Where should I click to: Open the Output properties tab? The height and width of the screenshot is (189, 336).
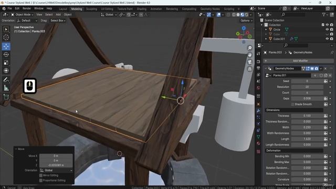[x=258, y=68]
